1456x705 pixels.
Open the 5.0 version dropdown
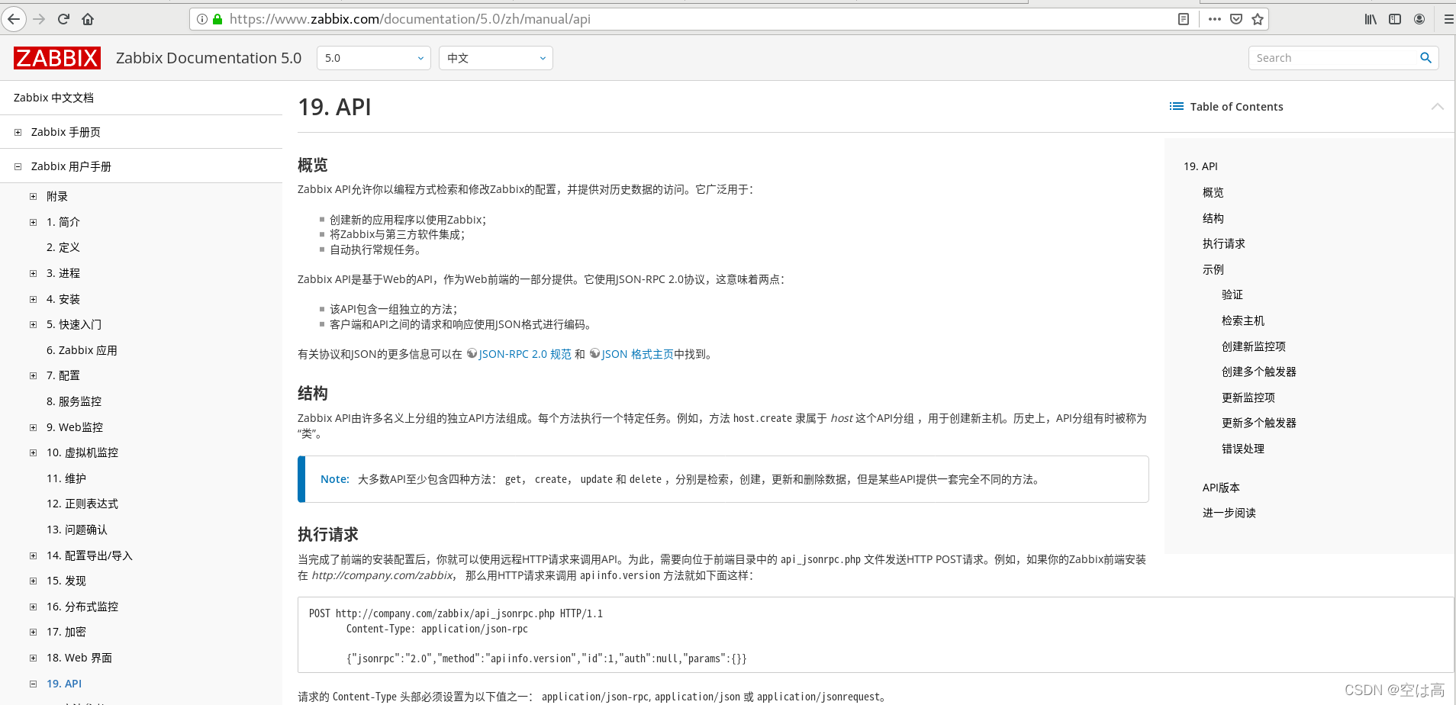coord(374,58)
